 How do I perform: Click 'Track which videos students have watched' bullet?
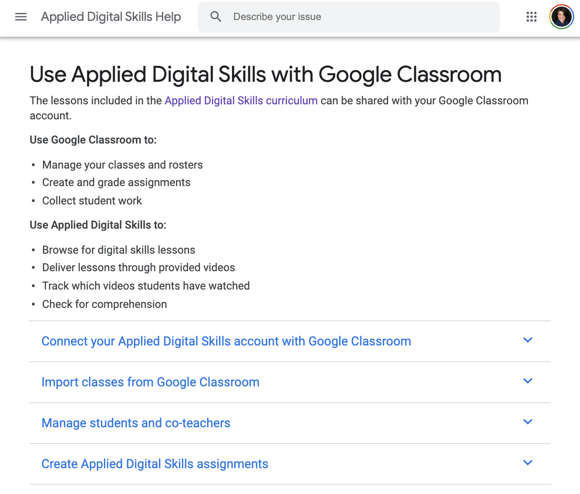145,286
